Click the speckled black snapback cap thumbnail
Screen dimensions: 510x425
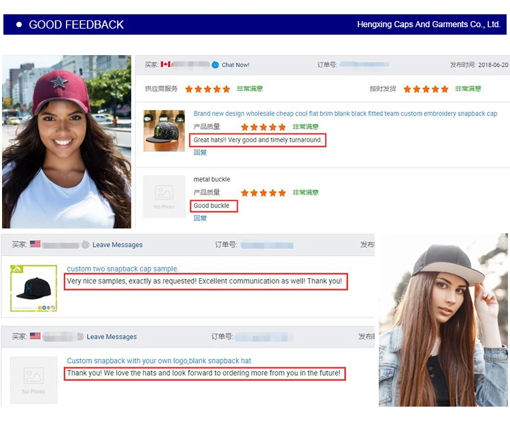point(165,131)
